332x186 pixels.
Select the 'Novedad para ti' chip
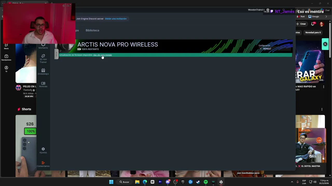[313, 33]
